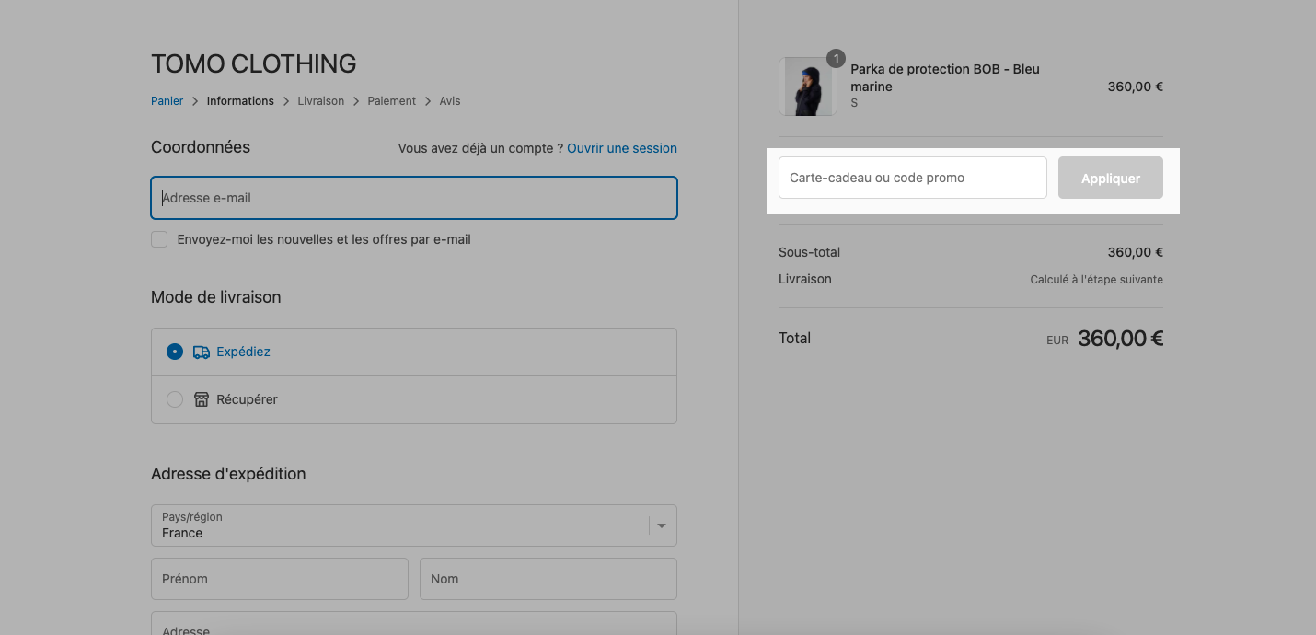Image resolution: width=1316 pixels, height=635 pixels.
Task: Focus the Adresse e-mail input field
Action: pyautogui.click(x=414, y=198)
